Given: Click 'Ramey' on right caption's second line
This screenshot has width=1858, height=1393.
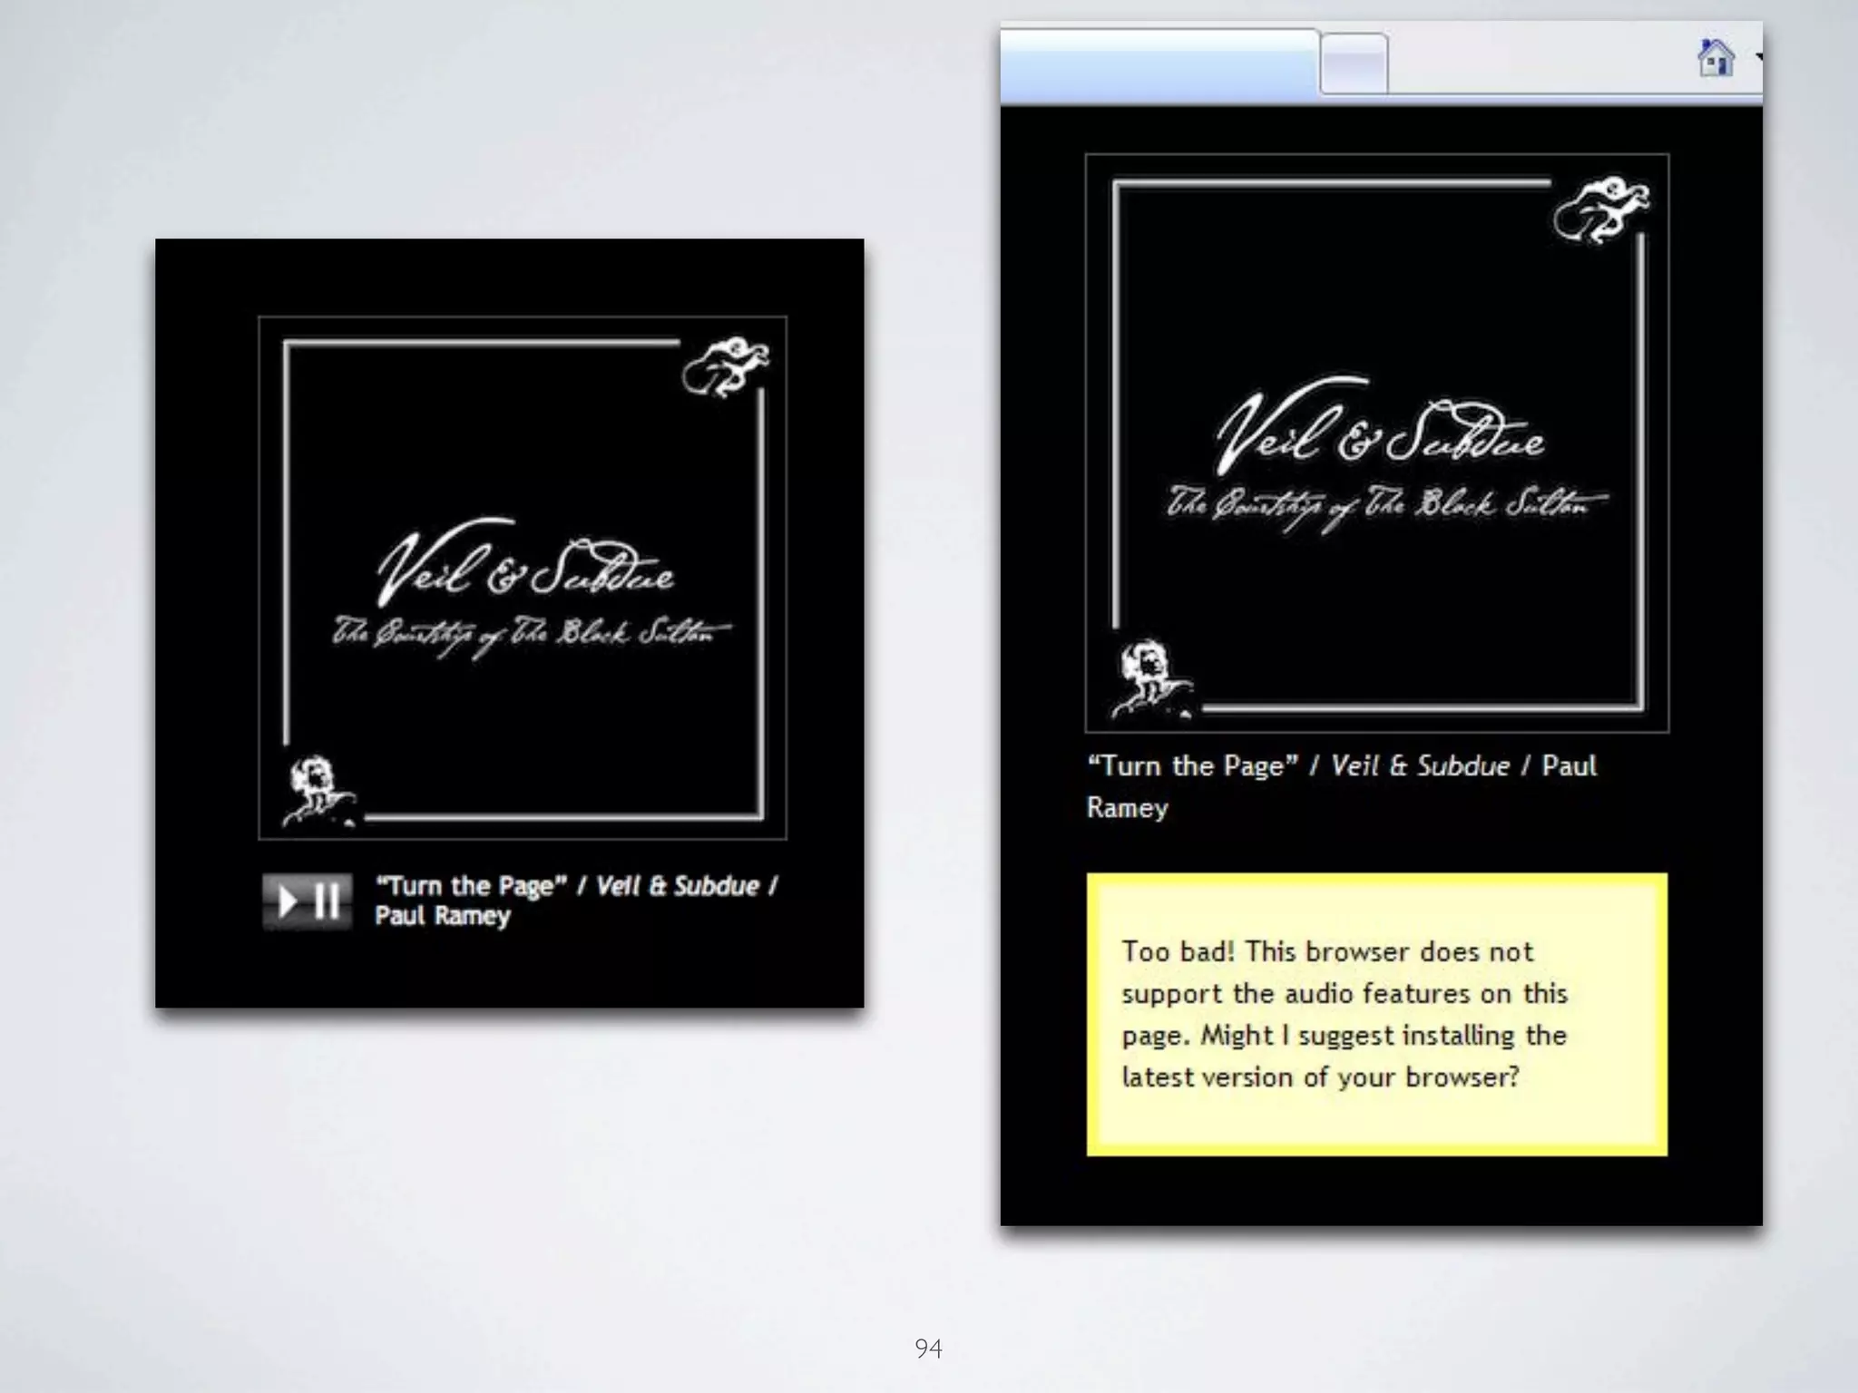Looking at the screenshot, I should 1127,808.
